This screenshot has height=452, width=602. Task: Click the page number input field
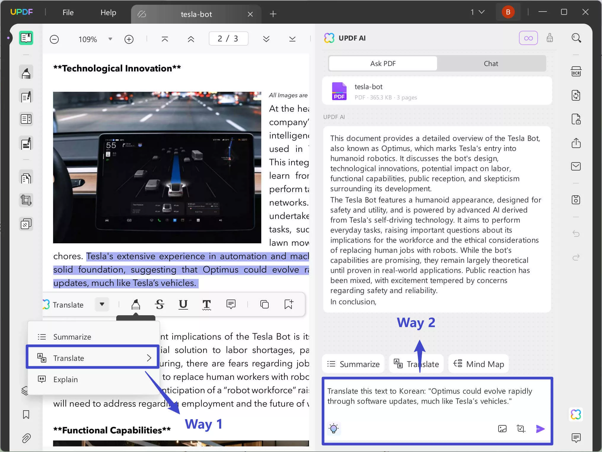pyautogui.click(x=228, y=39)
